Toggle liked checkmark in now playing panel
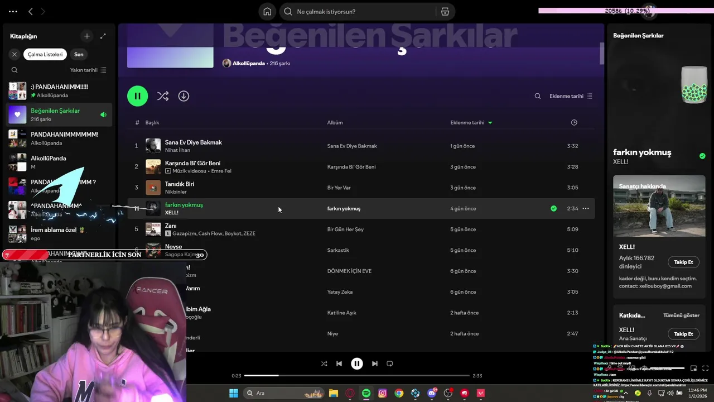This screenshot has width=714, height=402. tap(702, 156)
